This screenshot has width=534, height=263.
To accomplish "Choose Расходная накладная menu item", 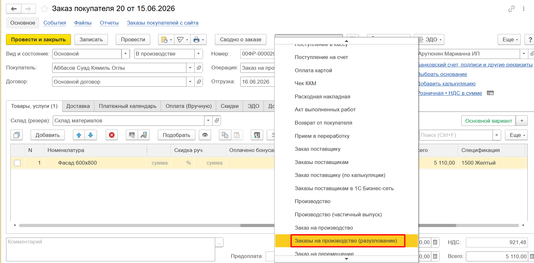I will click(346, 96).
